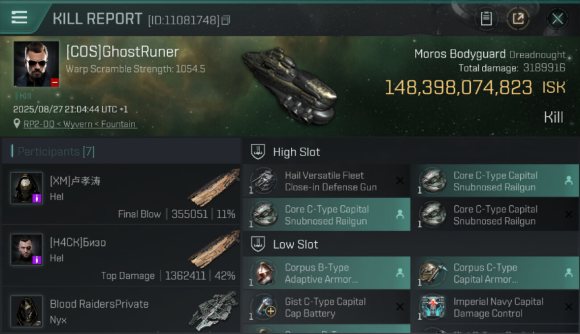The image size is (580, 334).
Task: Select Hail Versatile Fleet Close-in Defense Gun
Action: pyautogui.click(x=327, y=181)
